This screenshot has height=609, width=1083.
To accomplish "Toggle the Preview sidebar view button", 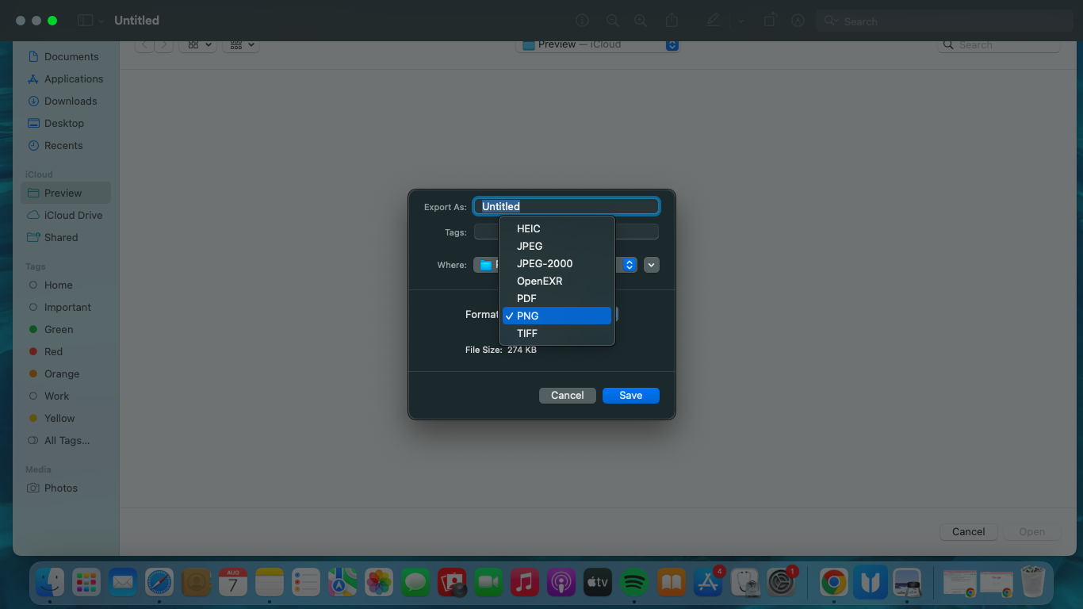I will coord(85,21).
